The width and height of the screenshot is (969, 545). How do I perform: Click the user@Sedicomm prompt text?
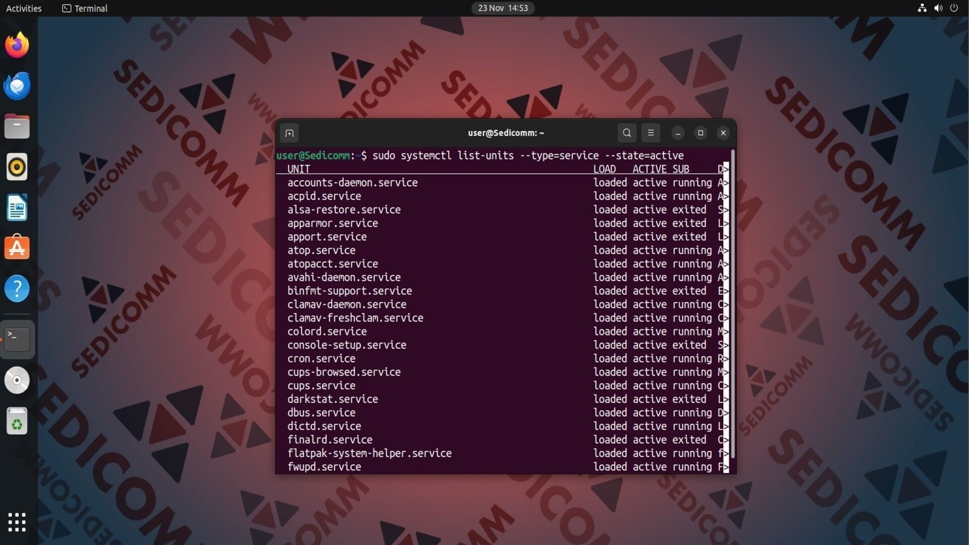pos(313,155)
